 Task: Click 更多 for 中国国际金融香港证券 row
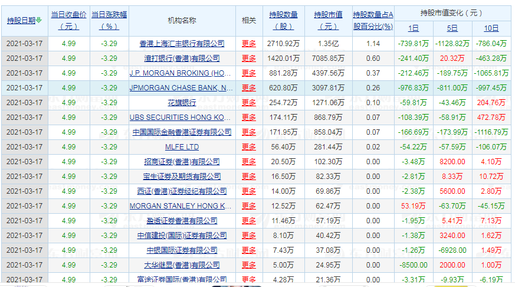(x=249, y=132)
